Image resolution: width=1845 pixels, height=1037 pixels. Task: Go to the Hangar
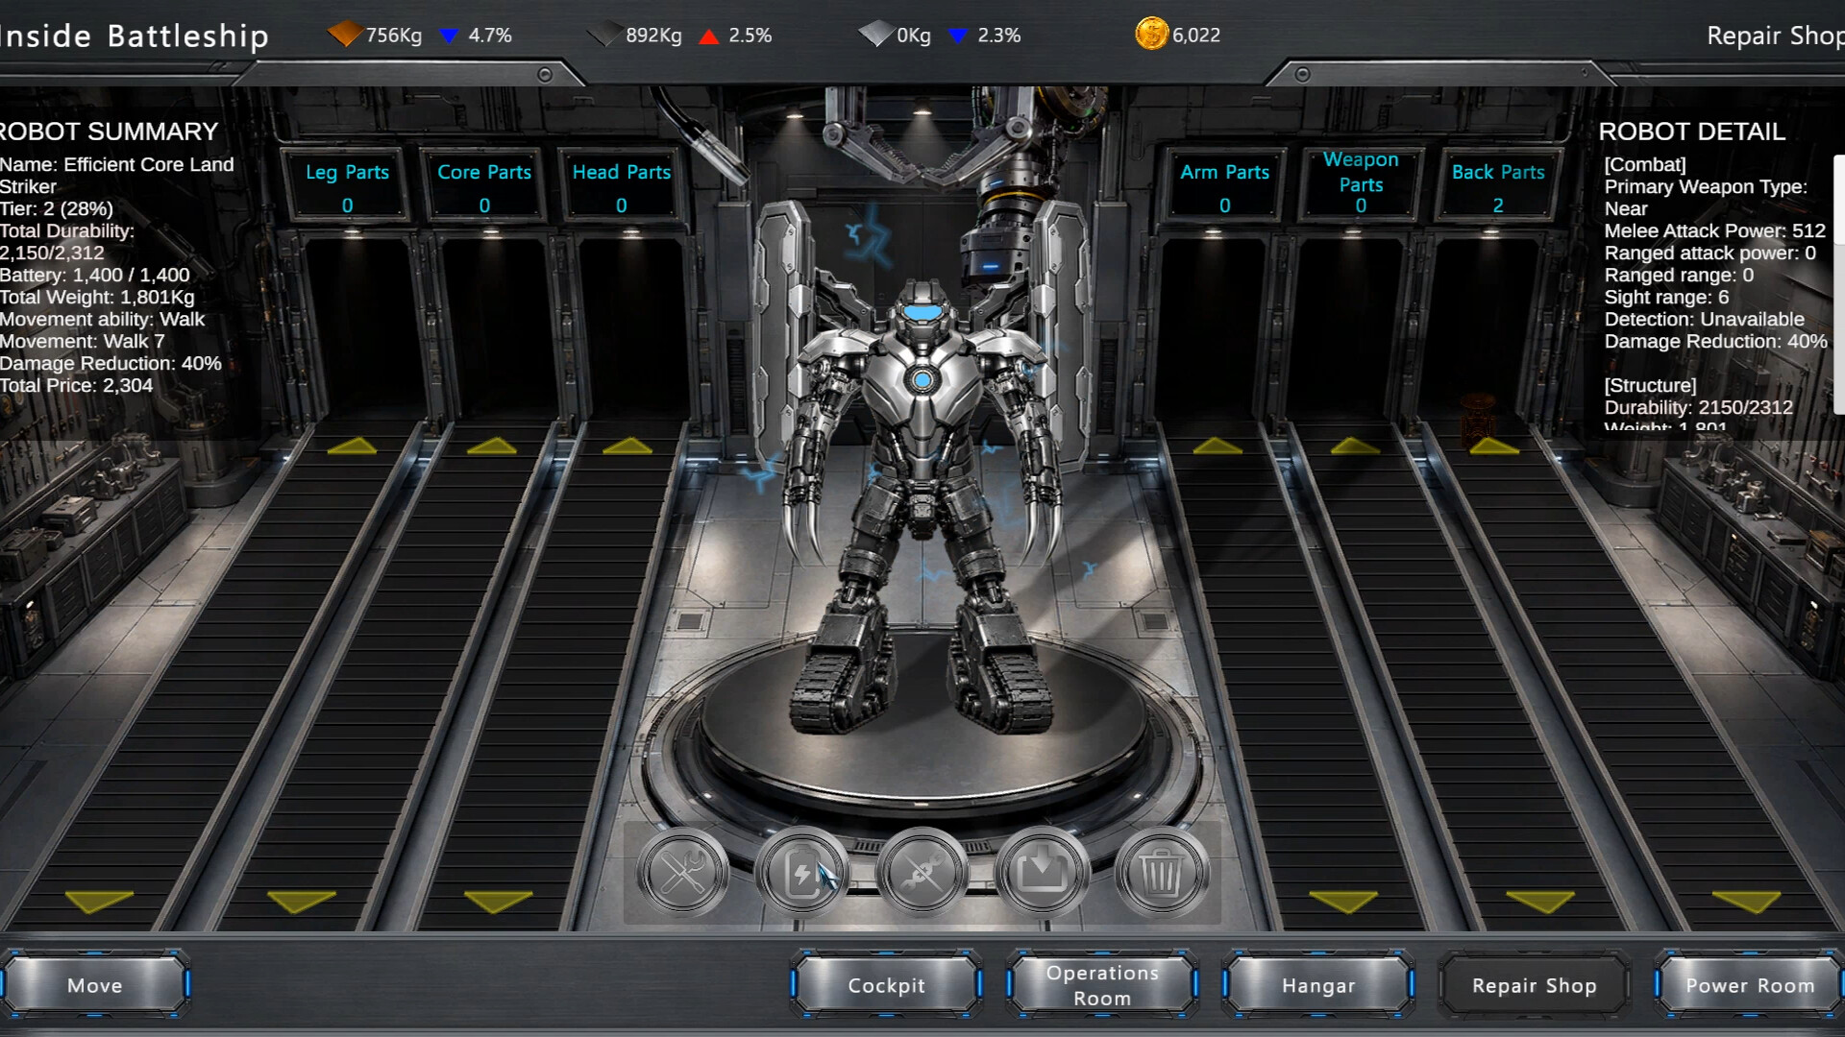point(1318,984)
